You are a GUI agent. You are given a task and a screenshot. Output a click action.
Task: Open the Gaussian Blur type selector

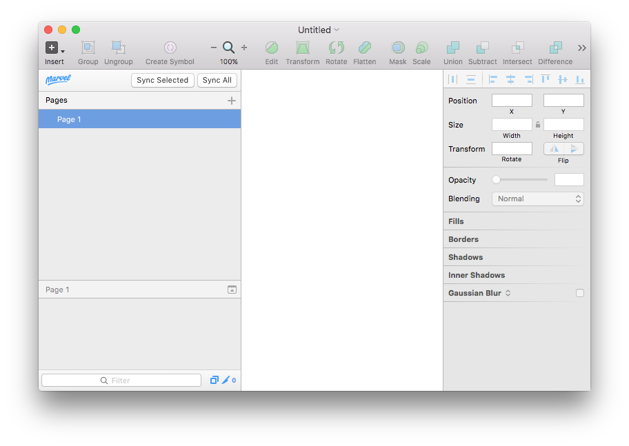click(508, 293)
